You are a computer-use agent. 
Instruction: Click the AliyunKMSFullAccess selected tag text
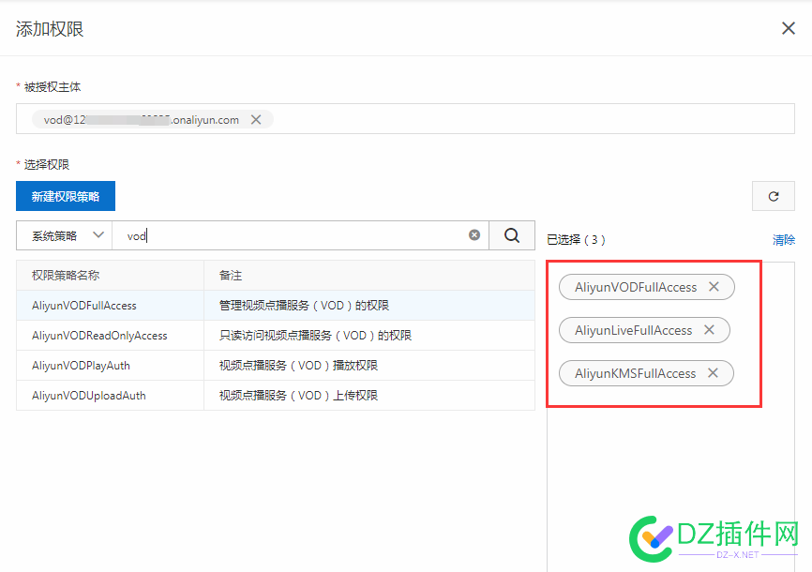[x=636, y=373]
